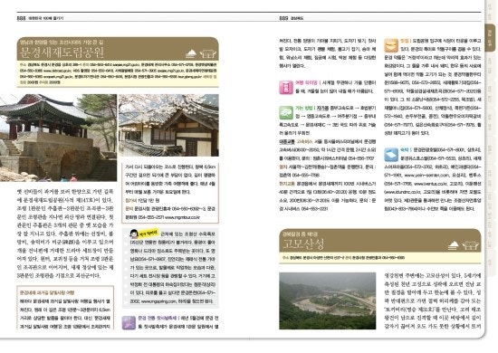Select the highlighted brown side tab
Image resolution: width=498 pixels, height=353 pixels.
pos(490,37)
